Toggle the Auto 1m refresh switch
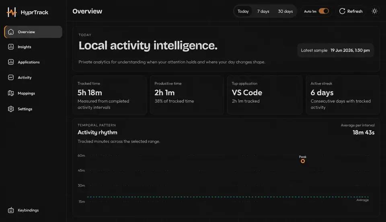The image size is (386, 222). point(323,11)
